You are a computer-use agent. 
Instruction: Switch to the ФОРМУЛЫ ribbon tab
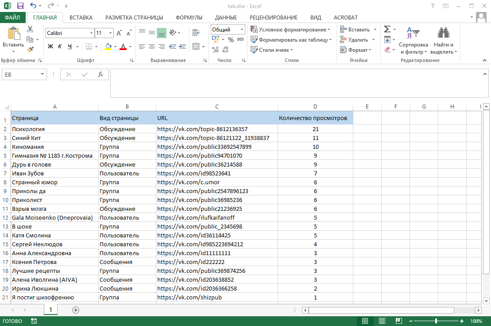[189, 18]
